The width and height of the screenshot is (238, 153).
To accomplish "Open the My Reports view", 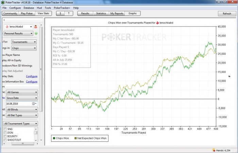I will click(x=117, y=13).
